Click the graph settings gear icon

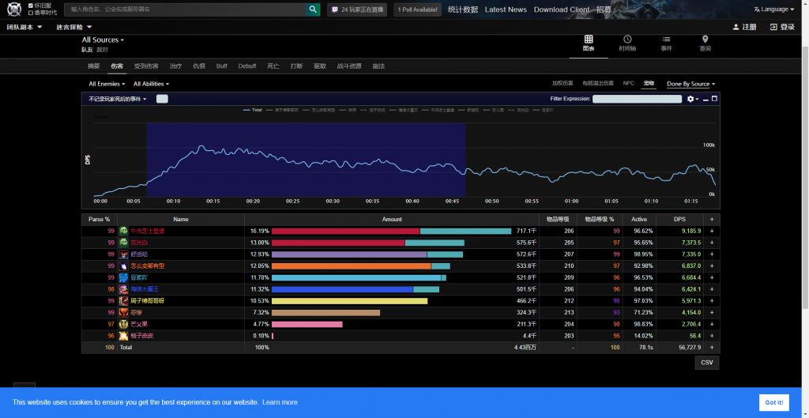click(690, 99)
